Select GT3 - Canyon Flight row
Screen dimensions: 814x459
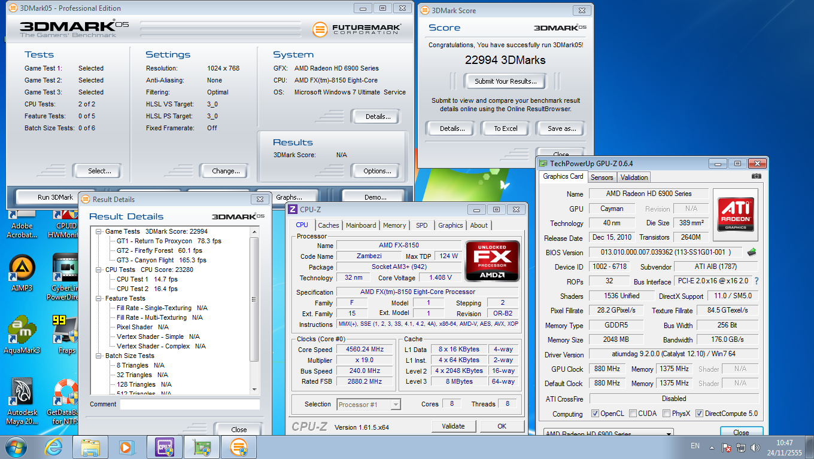(x=162, y=260)
